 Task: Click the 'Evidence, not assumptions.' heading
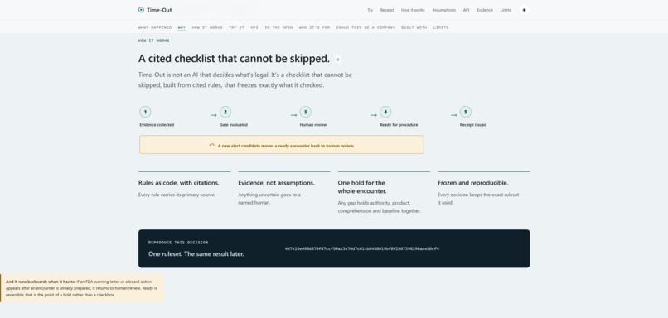[x=277, y=183]
